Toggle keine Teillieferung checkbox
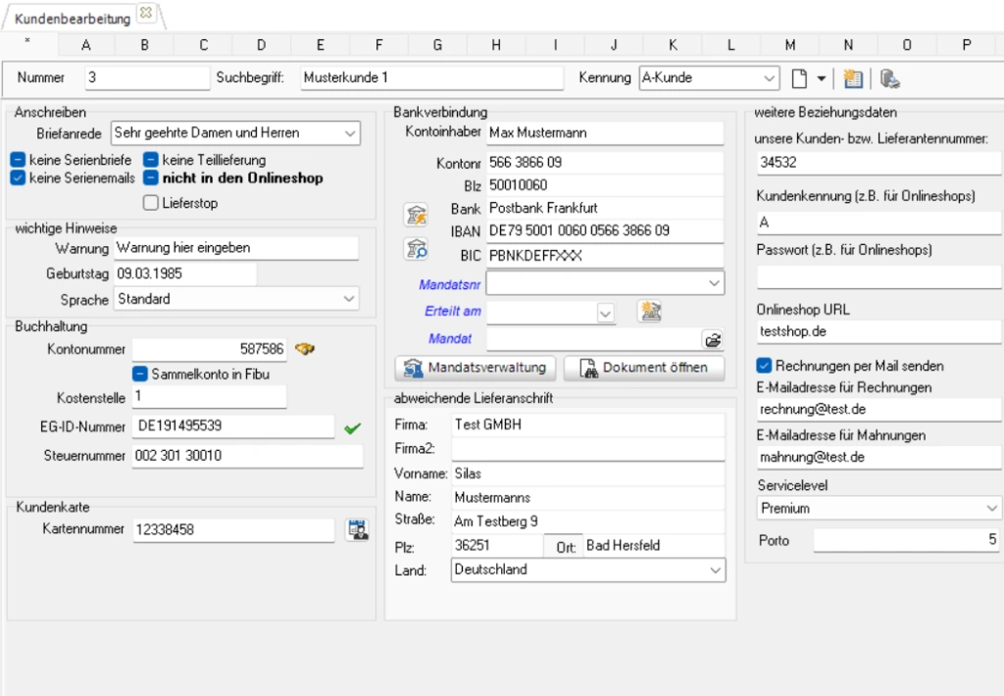The height and width of the screenshot is (696, 1004). [x=150, y=160]
